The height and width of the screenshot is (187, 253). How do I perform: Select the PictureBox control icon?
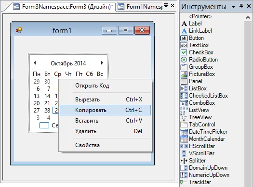(x=184, y=74)
